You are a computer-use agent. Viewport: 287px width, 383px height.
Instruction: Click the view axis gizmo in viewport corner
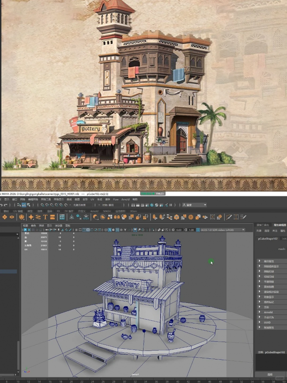coord(27,372)
